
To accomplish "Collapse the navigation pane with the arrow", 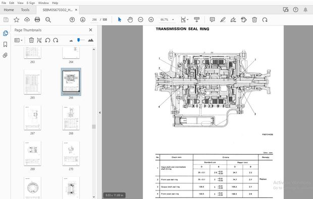I will coord(99,113).
